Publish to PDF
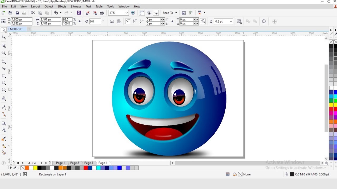 pos(102,13)
